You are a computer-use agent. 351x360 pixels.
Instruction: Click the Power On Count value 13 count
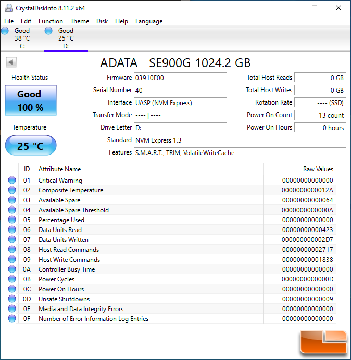[320, 115]
